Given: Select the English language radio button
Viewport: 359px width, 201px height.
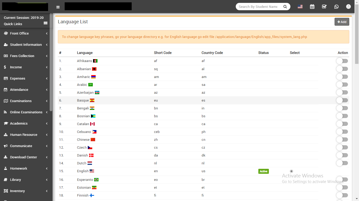Looking at the screenshot, I should point(291,171).
